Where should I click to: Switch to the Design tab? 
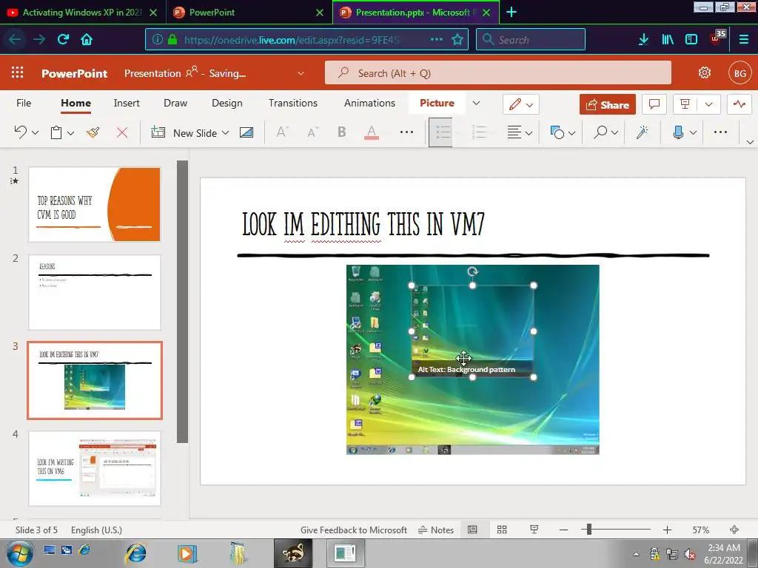pos(227,103)
